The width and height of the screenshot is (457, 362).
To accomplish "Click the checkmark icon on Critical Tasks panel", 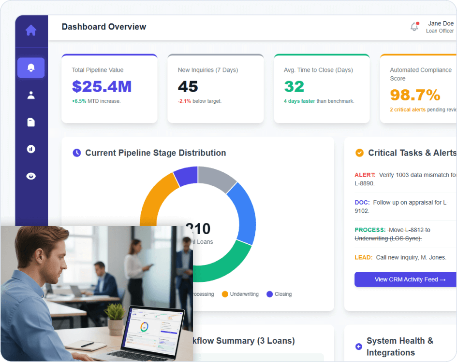I will 359,153.
